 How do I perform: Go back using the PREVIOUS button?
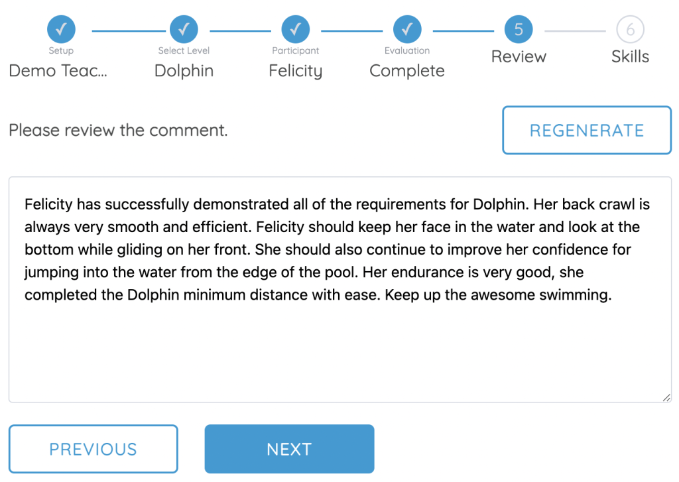tap(93, 449)
